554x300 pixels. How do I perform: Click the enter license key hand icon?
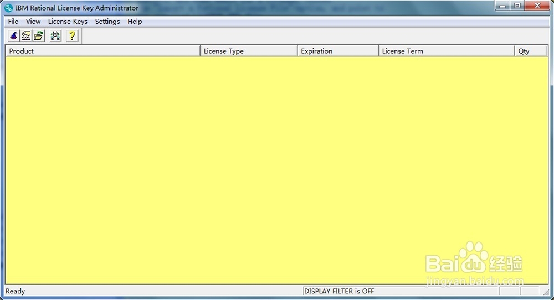(x=26, y=36)
